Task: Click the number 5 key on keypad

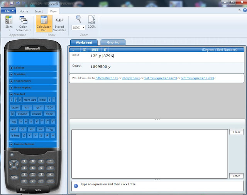Action: (33, 168)
